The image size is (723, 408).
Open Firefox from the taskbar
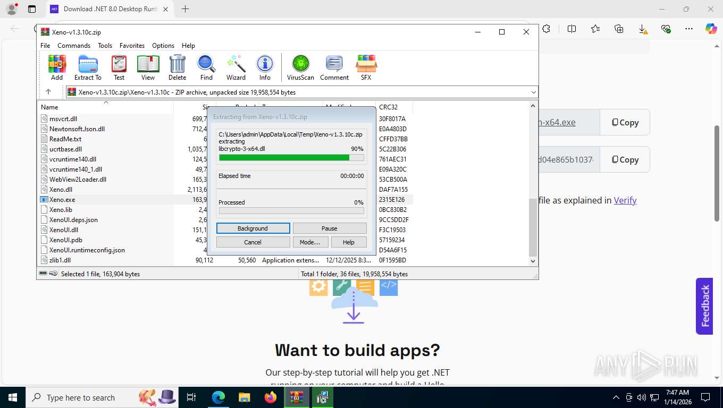pyautogui.click(x=271, y=397)
